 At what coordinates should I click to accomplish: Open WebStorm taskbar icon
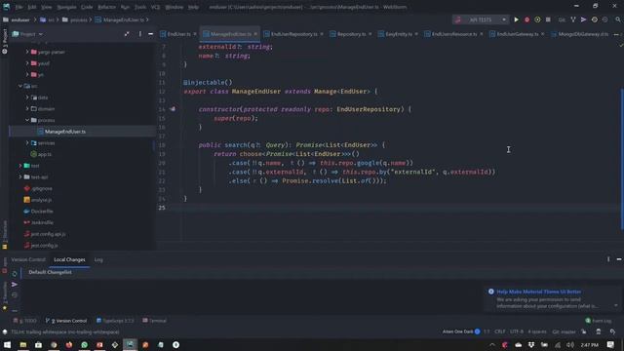pos(130,344)
